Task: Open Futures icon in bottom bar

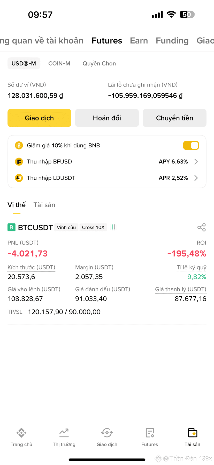Action: (x=150, y=433)
